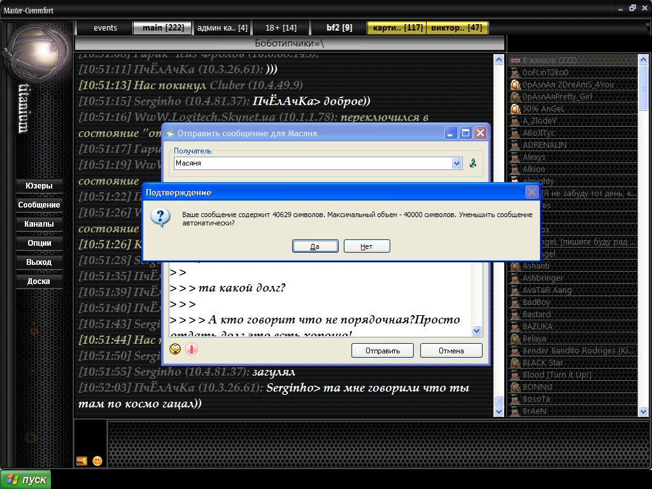Click avatar icon of 0pAsnAя 2DreAmS_4You

(x=515, y=85)
